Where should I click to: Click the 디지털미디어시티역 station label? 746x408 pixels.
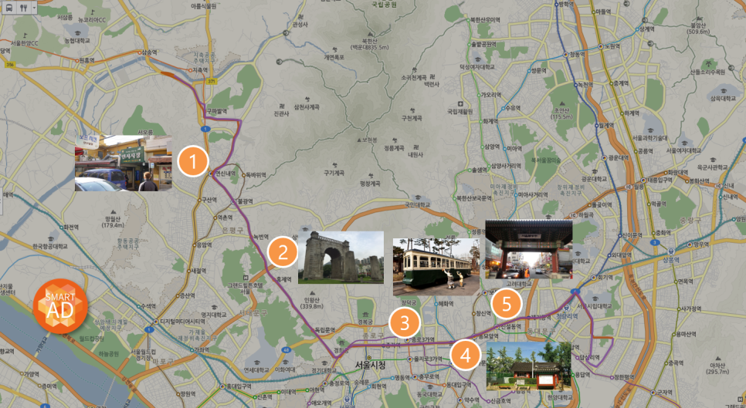pyautogui.click(x=182, y=321)
